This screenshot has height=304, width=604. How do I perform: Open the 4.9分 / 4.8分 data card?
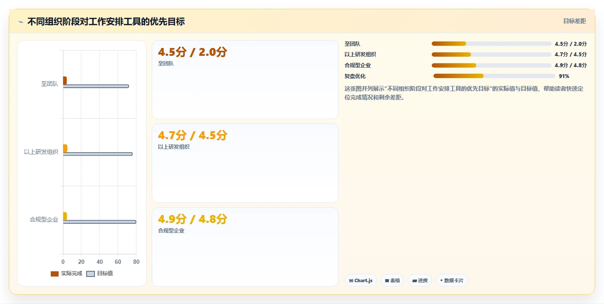pyautogui.click(x=245, y=247)
